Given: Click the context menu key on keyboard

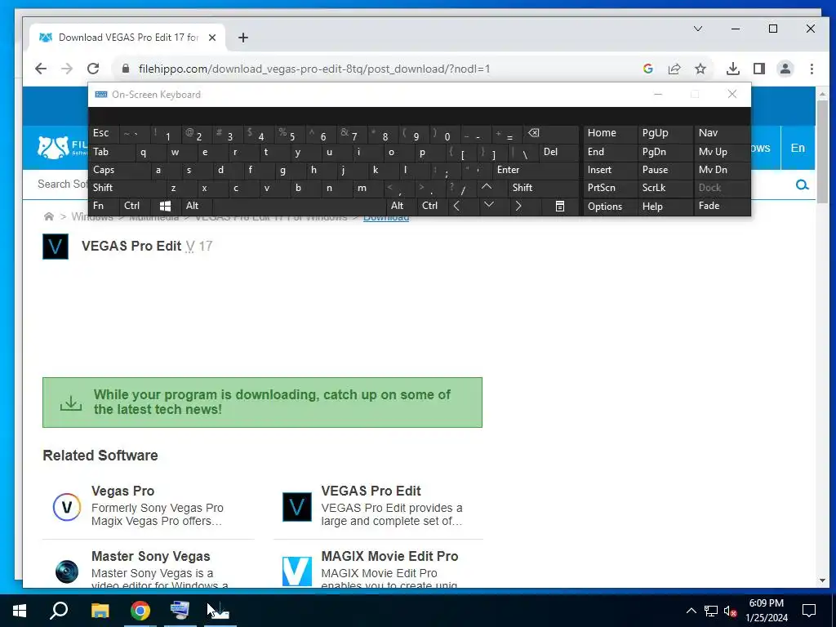Looking at the screenshot, I should [x=560, y=206].
